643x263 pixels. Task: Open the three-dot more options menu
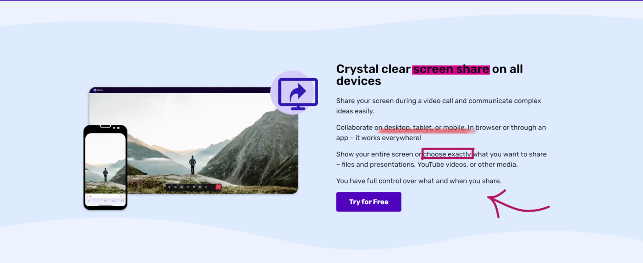[x=212, y=187]
